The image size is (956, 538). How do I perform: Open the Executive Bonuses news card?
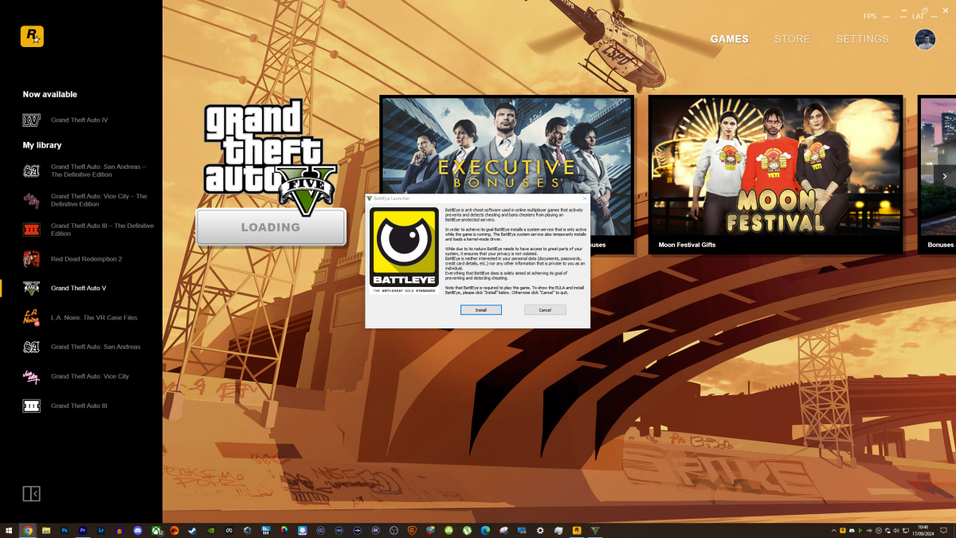click(x=507, y=175)
